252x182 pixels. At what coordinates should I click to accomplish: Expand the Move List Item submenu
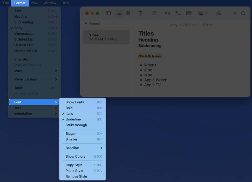click(34, 79)
